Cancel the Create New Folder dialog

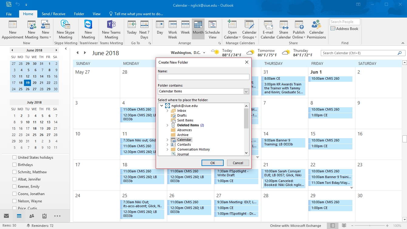click(x=238, y=163)
